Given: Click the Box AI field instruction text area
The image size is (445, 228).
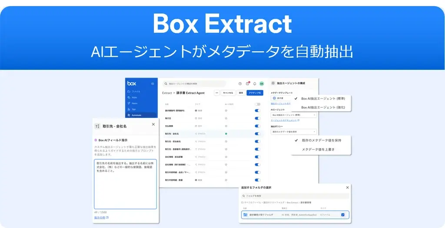Looking at the screenshot, I should tap(125, 184).
